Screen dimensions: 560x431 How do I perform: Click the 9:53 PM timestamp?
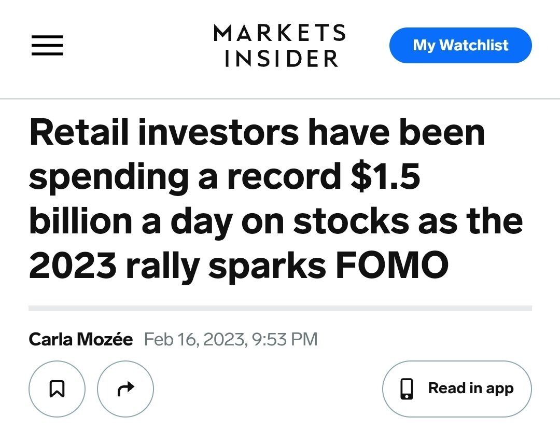coord(284,340)
